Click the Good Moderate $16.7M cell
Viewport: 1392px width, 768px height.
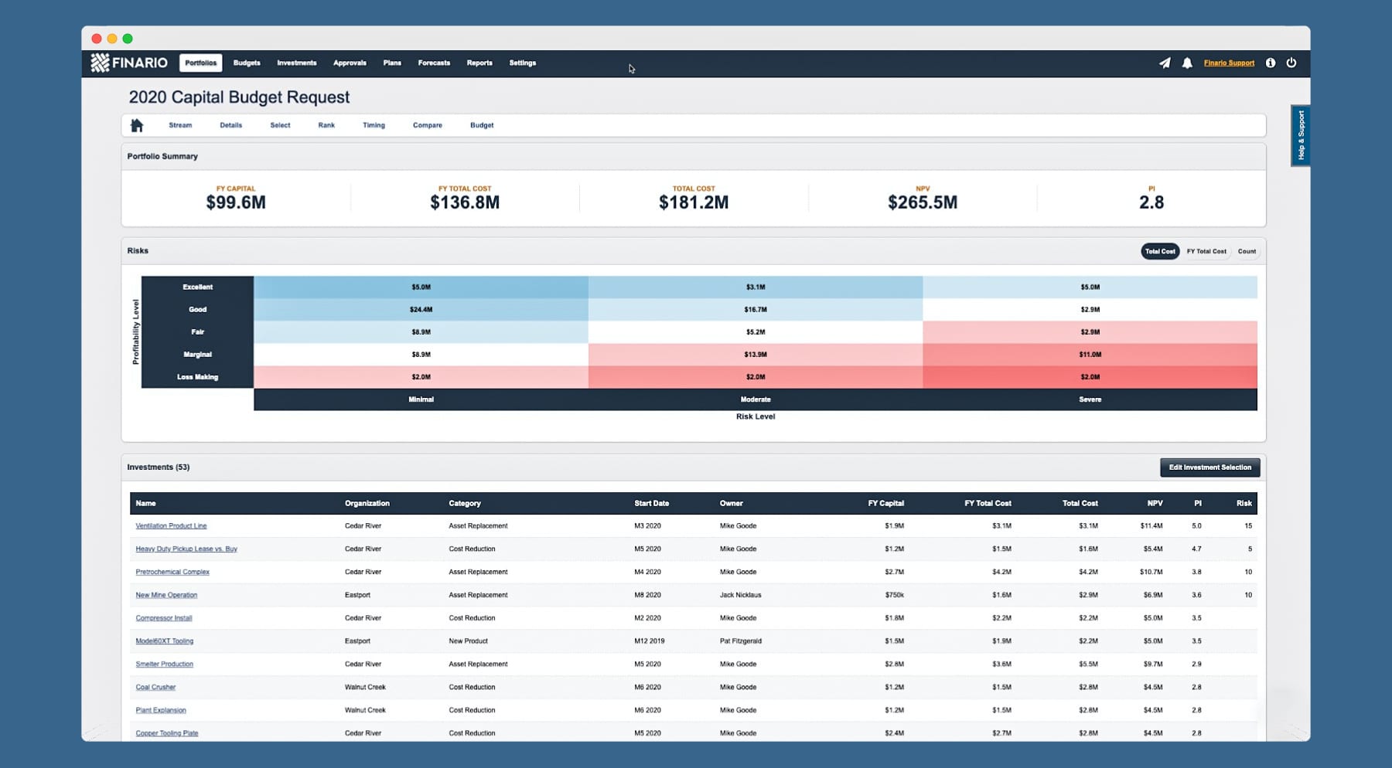click(x=756, y=310)
